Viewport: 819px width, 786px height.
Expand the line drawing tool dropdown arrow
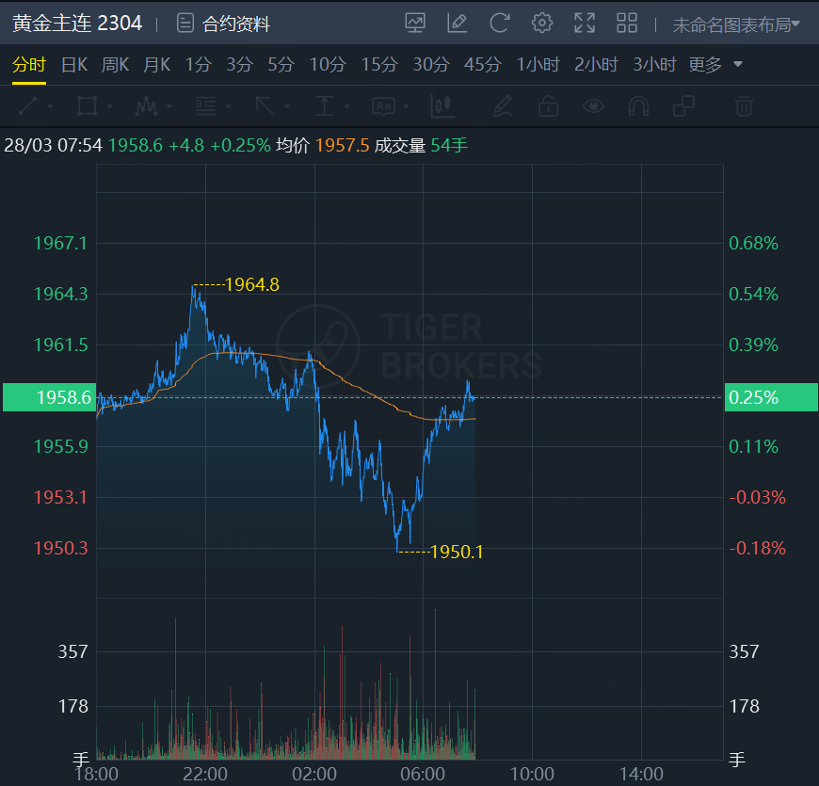coord(50,106)
